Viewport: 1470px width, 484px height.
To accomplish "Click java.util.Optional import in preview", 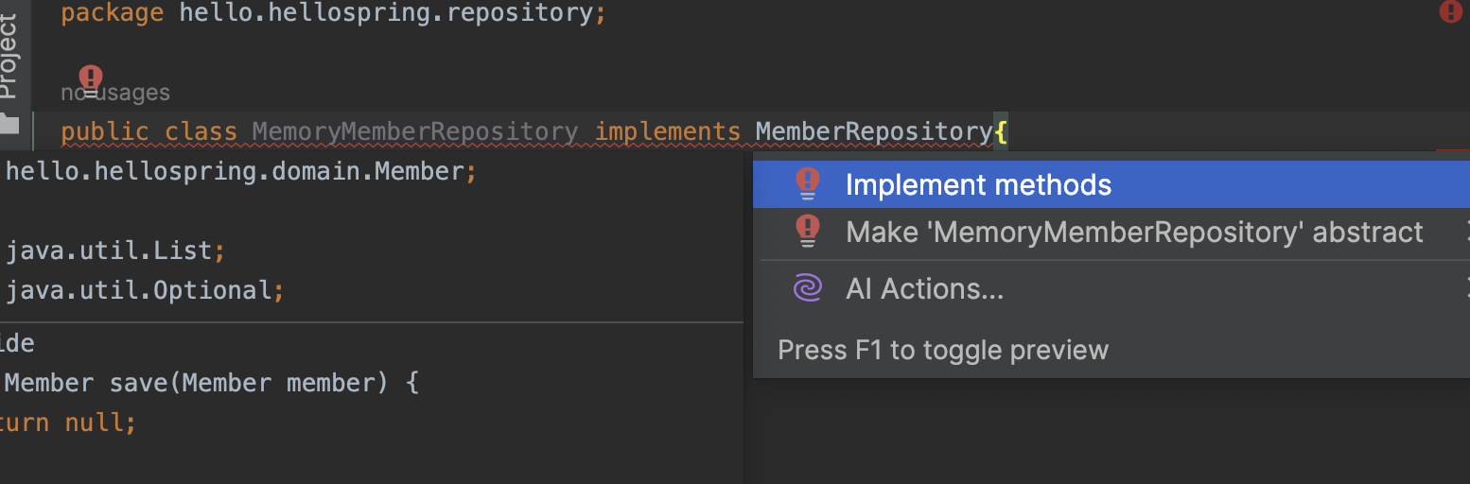I will point(142,290).
